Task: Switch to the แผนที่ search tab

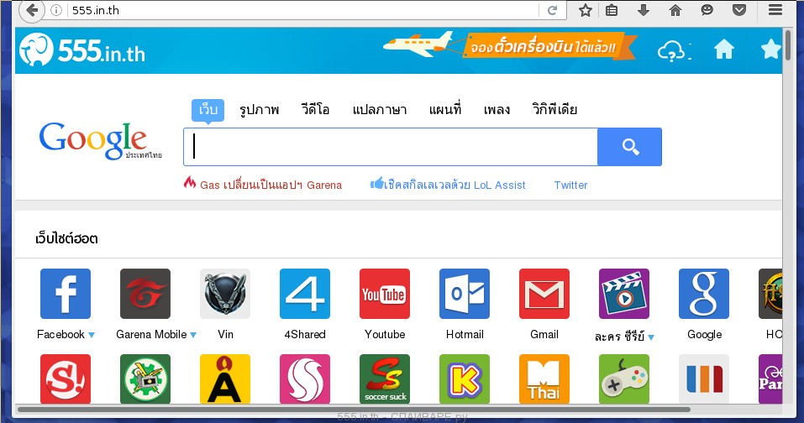Action: [x=444, y=110]
